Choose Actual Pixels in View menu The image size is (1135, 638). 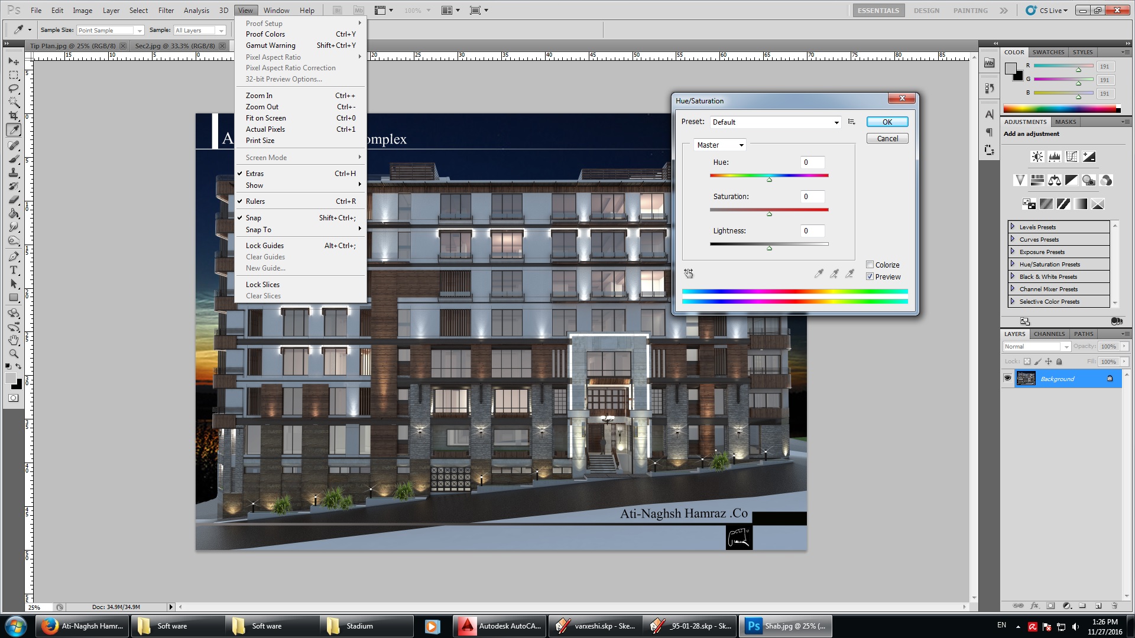click(x=300, y=129)
